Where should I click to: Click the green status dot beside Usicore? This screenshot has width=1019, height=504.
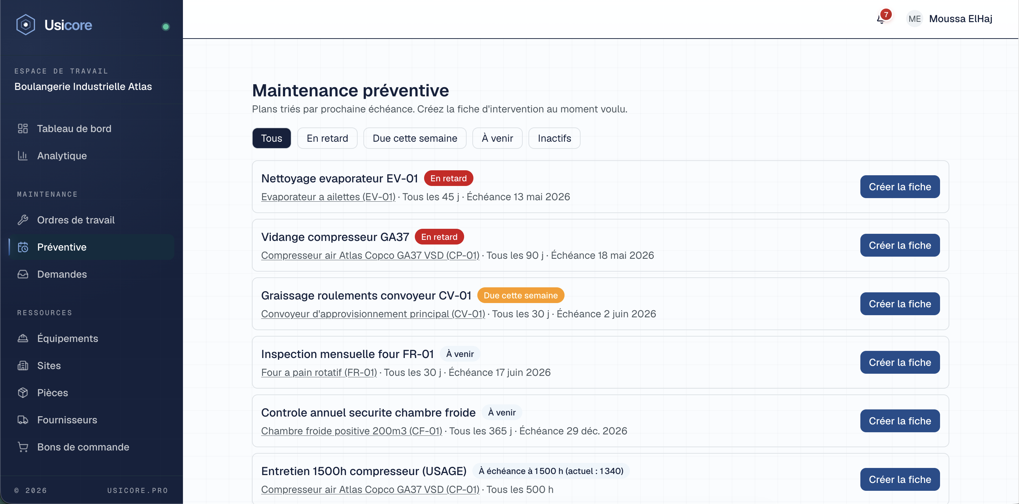point(166,26)
